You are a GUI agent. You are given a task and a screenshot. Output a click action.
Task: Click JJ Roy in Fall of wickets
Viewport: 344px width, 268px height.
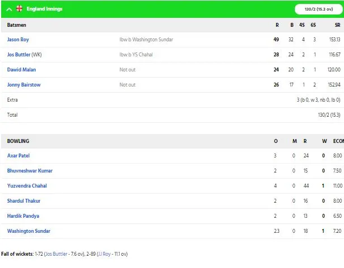coord(104,254)
